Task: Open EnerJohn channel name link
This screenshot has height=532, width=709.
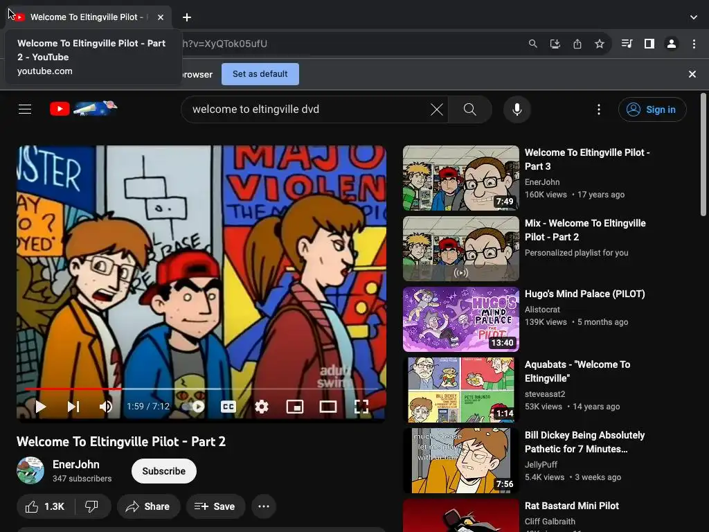Action: tap(76, 465)
